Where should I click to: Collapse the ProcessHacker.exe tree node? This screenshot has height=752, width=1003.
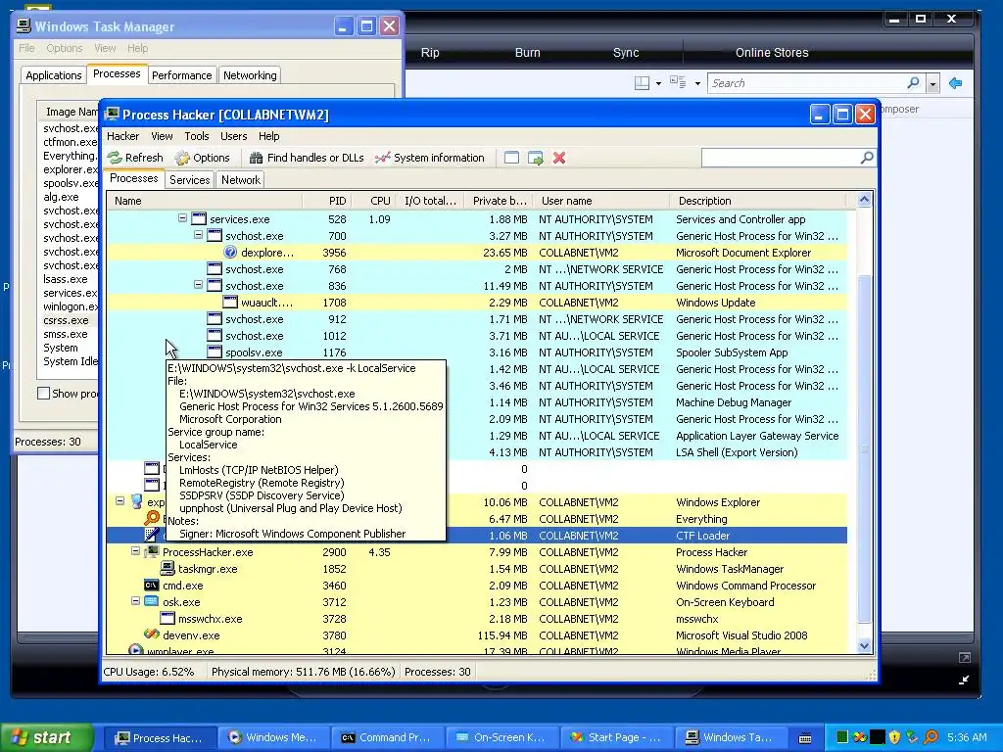(135, 551)
